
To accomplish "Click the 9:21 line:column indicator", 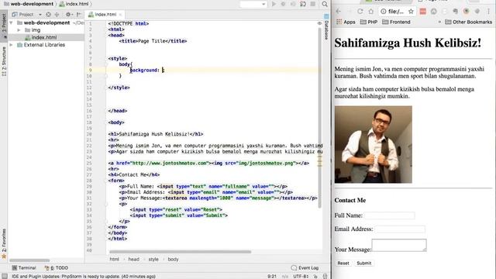I will (x=272, y=276).
